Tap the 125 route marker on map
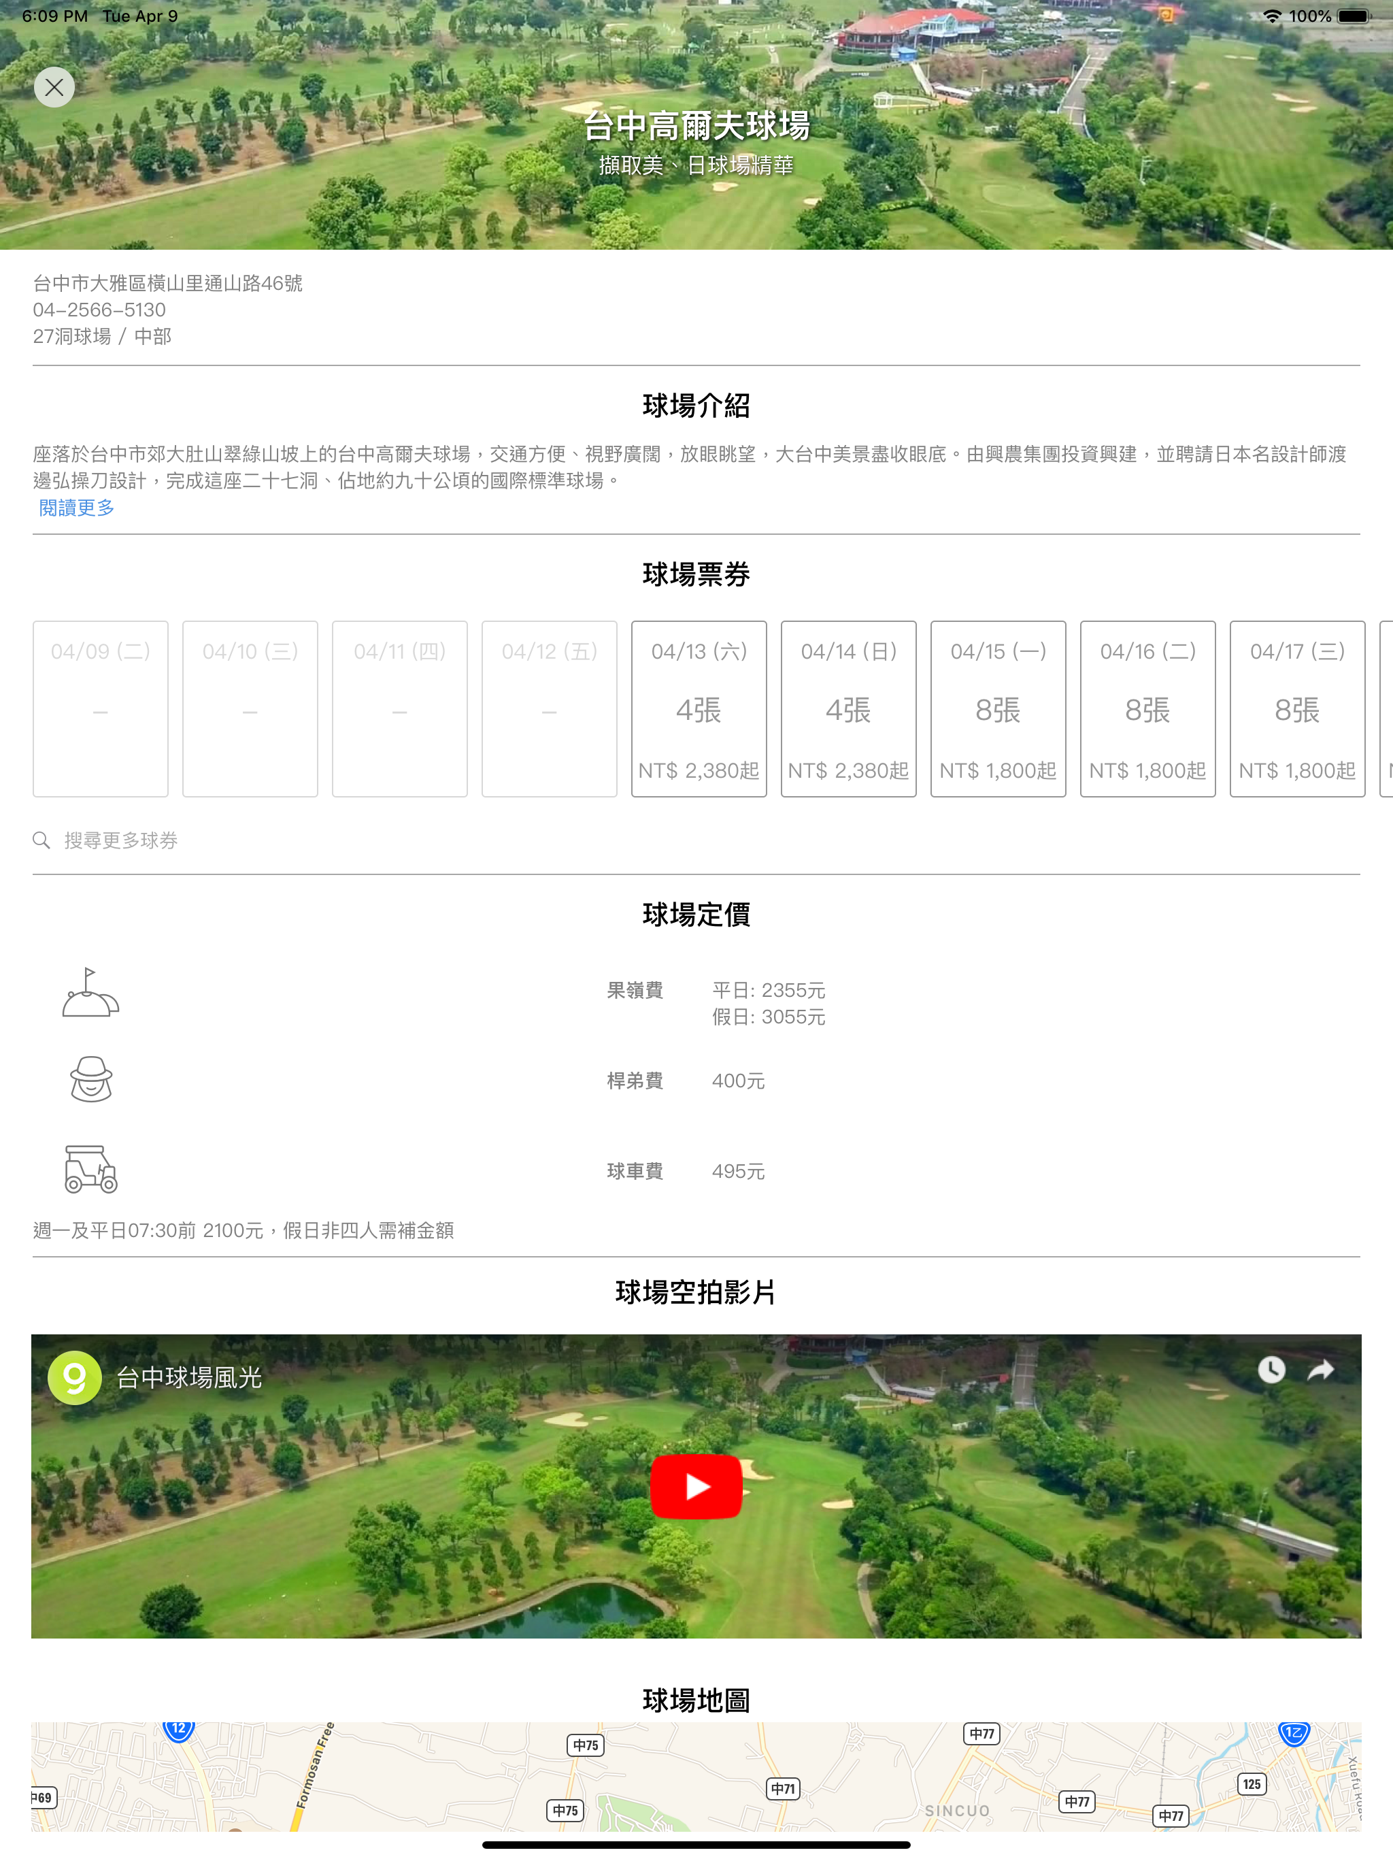Image resolution: width=1393 pixels, height=1859 pixels. 1252,1784
